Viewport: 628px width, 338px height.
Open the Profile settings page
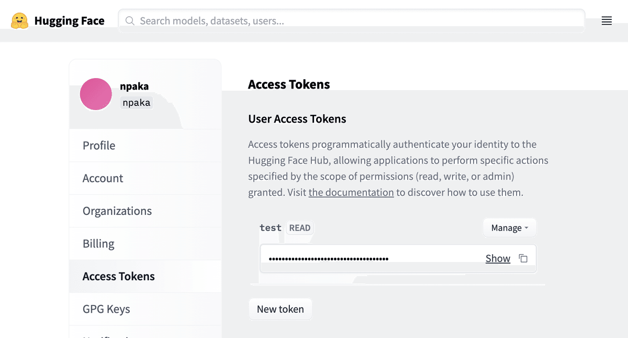click(x=145, y=146)
